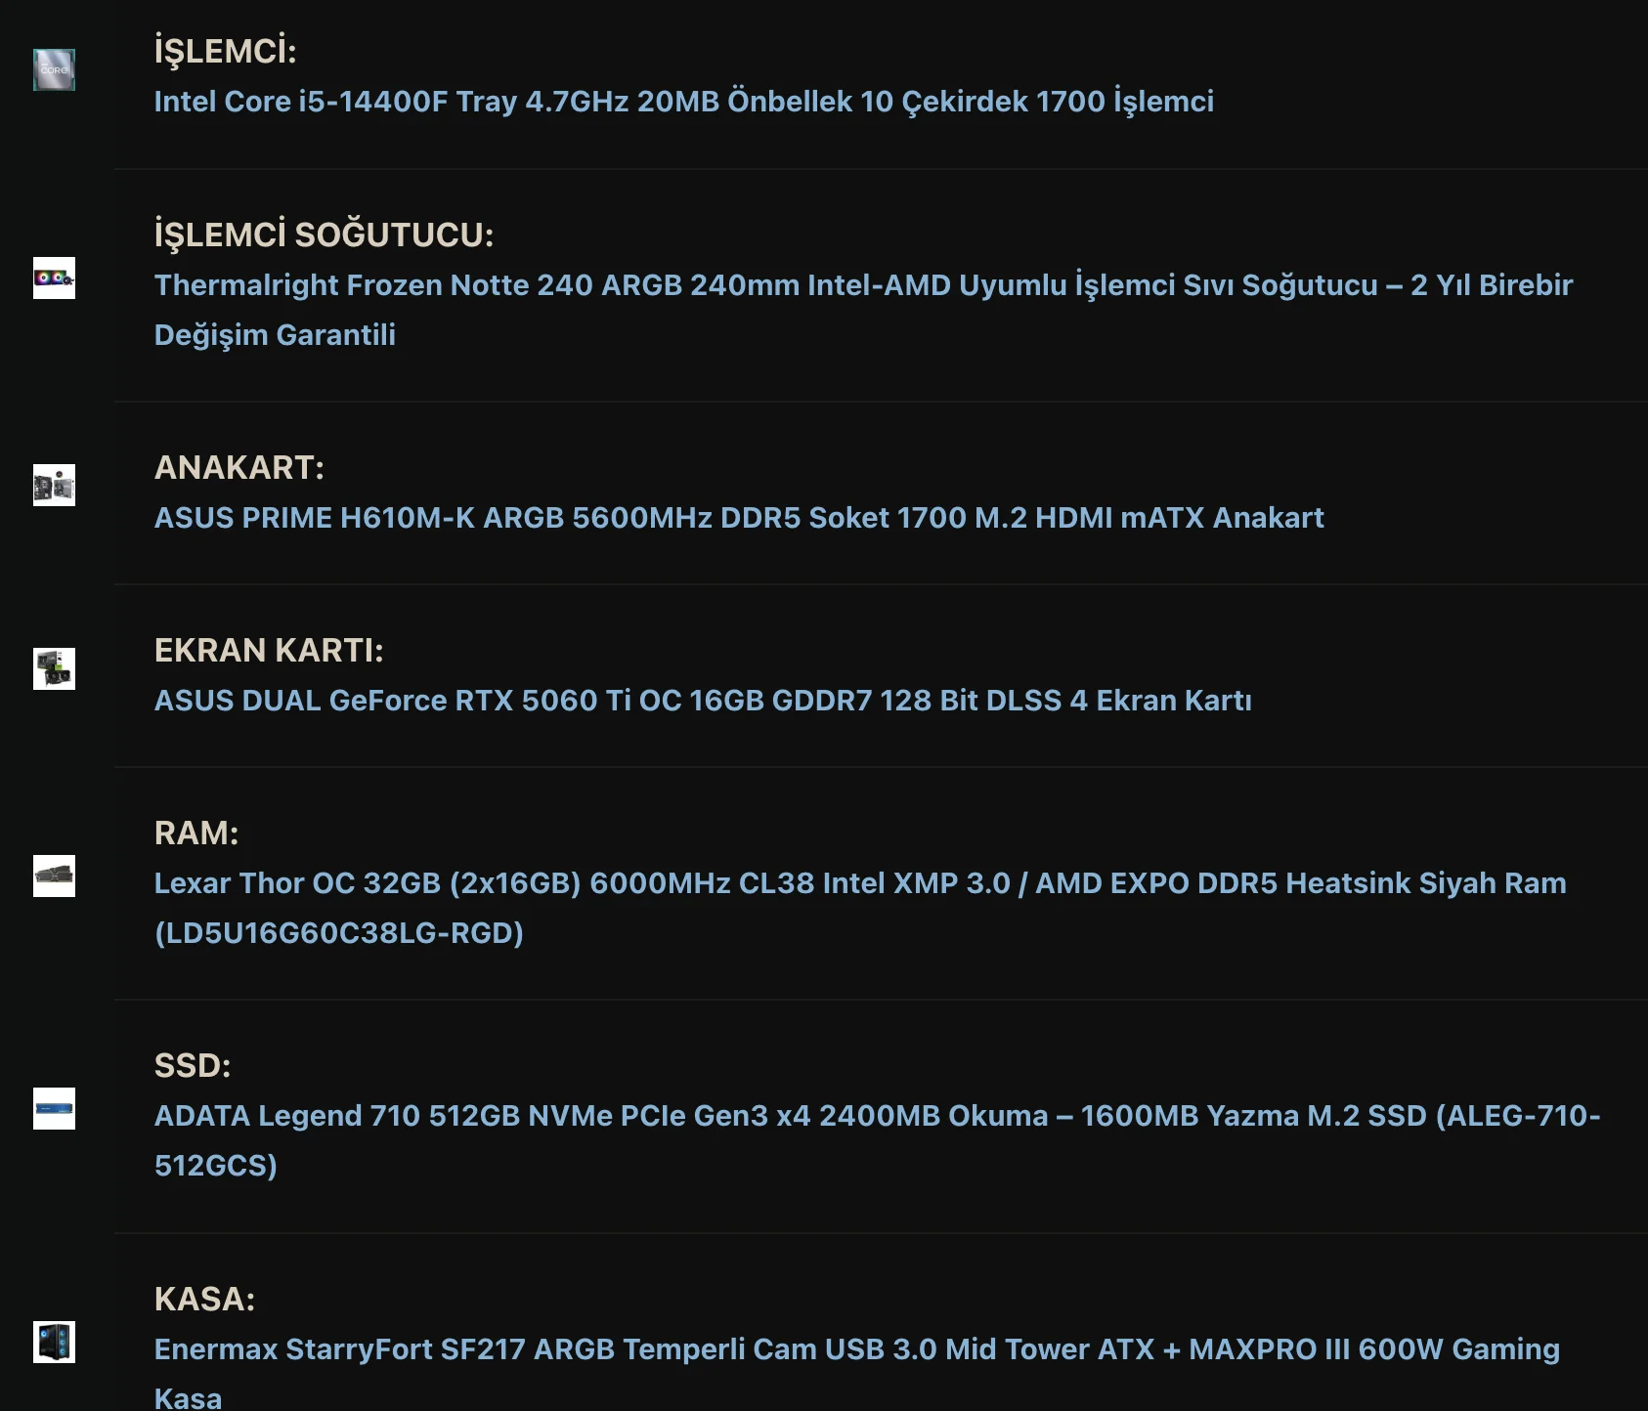This screenshot has width=1648, height=1411.
Task: Click the Lexar Thor RAM thumbnail
Action: click(x=54, y=876)
